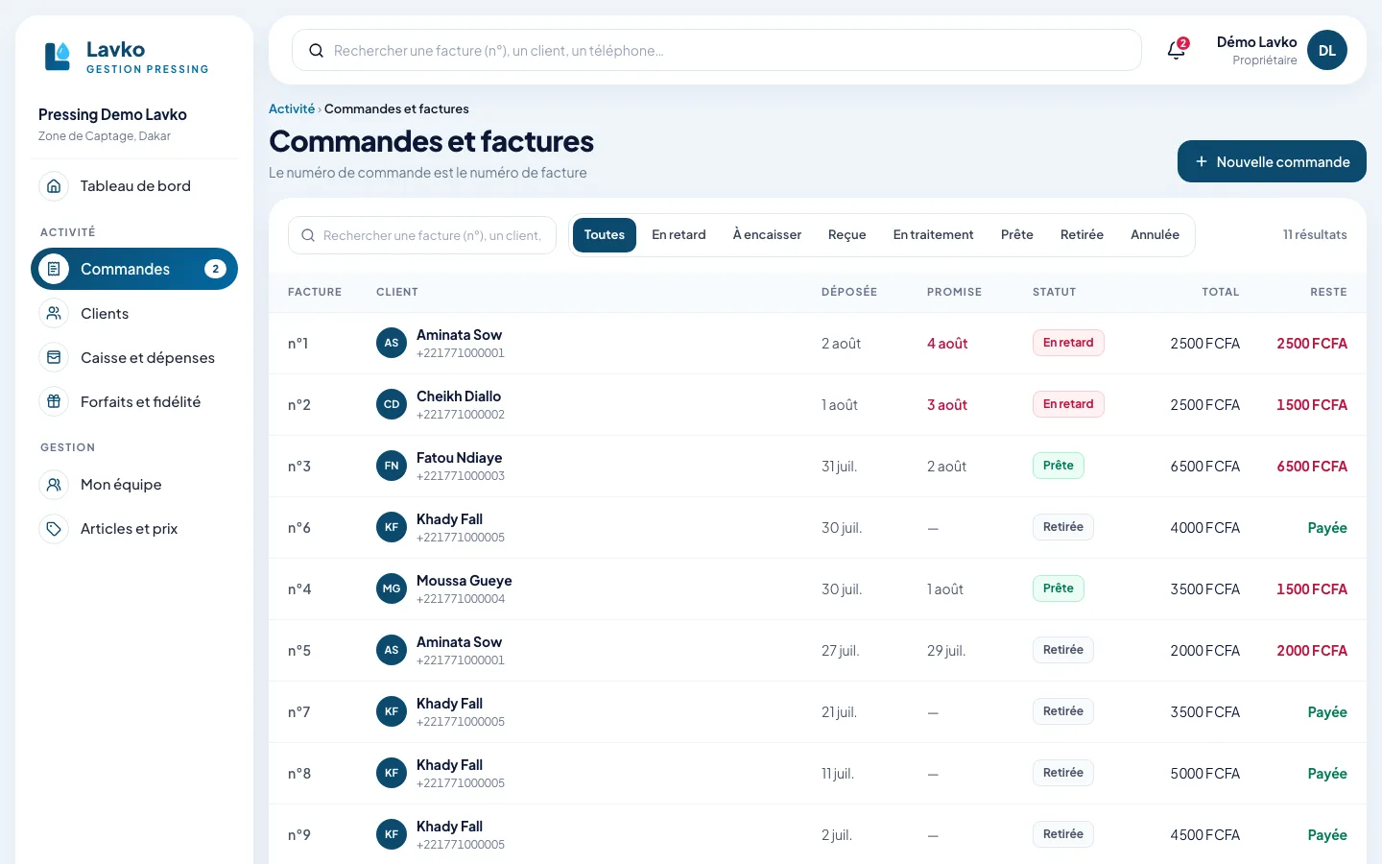Click the KF avatar on invoice n°6

(392, 527)
